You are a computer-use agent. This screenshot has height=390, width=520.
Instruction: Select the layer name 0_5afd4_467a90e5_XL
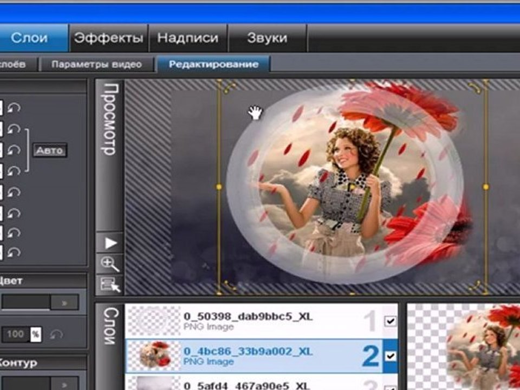tap(246, 386)
